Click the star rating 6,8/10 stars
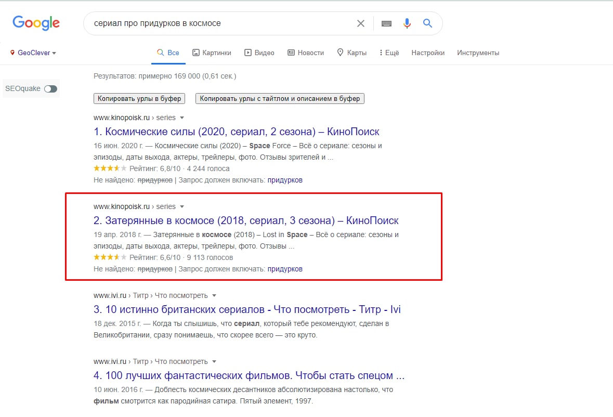Image resolution: width=613 pixels, height=417 pixels. click(110, 168)
